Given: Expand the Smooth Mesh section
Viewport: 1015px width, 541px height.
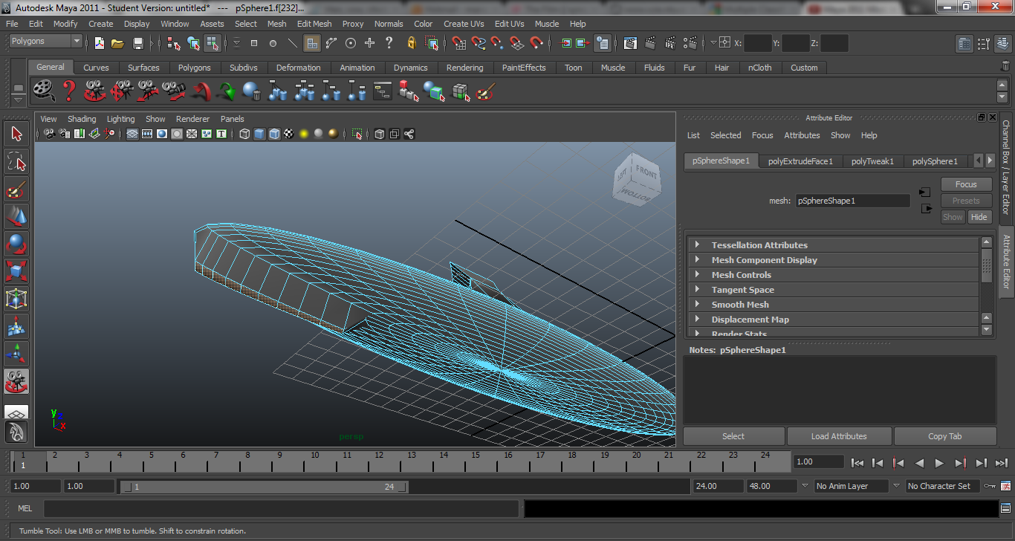Looking at the screenshot, I should [832, 305].
